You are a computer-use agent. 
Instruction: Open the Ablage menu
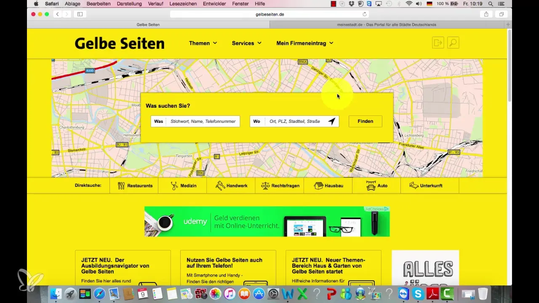[73, 4]
